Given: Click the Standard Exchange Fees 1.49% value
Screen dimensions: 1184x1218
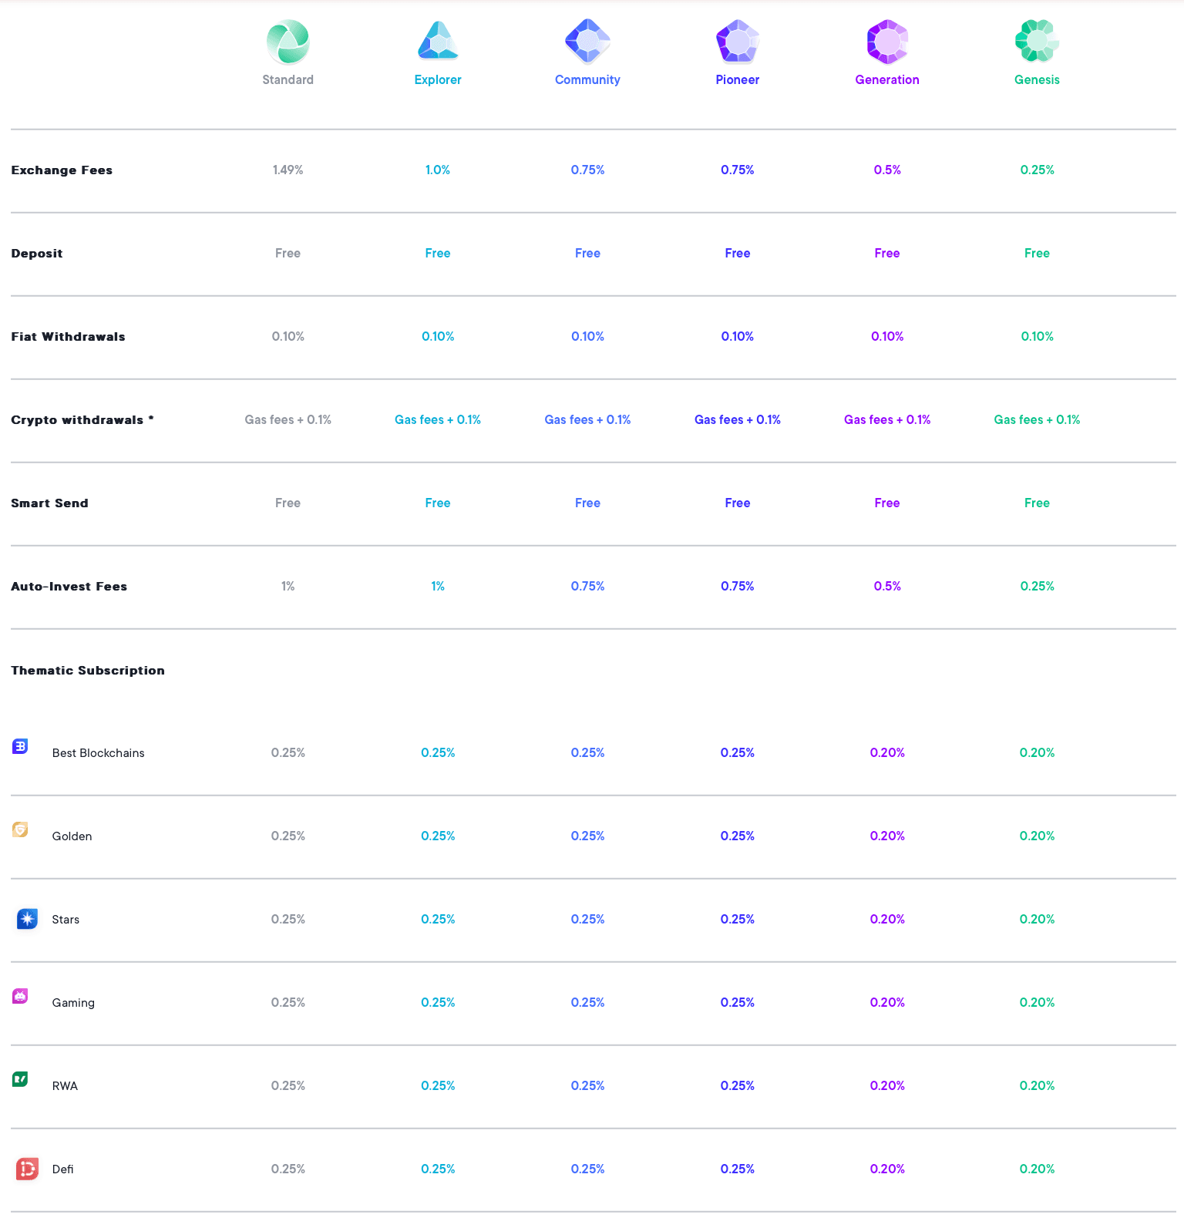Looking at the screenshot, I should (288, 170).
